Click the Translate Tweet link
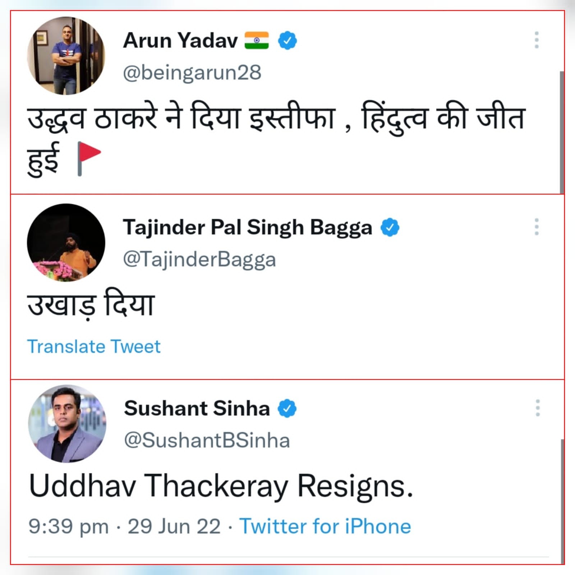 point(94,346)
